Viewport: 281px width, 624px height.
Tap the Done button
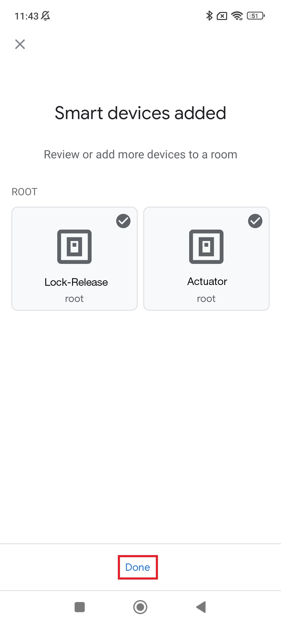(x=138, y=567)
